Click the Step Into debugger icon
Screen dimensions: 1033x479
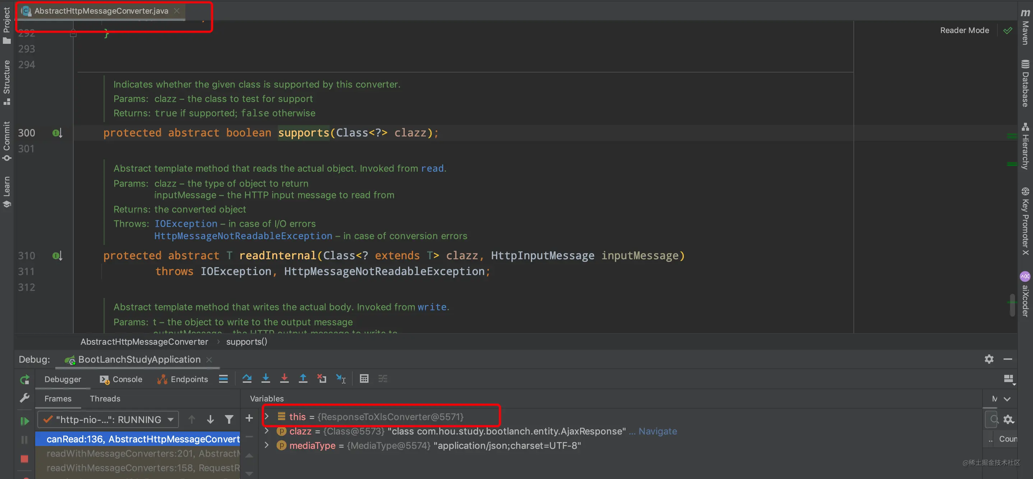(266, 378)
